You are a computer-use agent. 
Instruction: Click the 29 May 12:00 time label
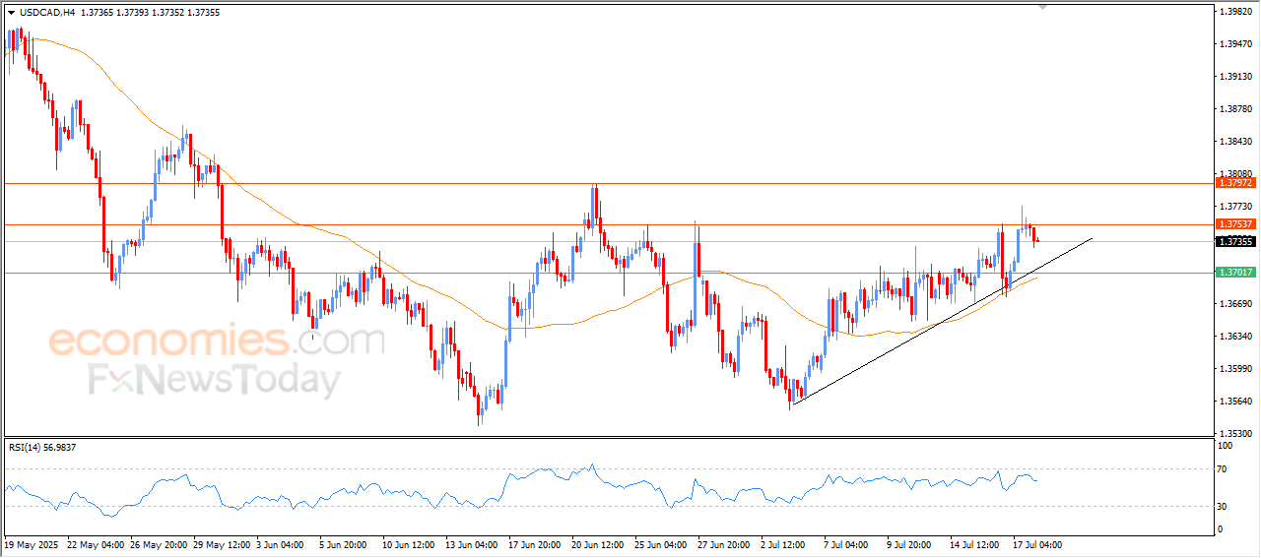click(222, 543)
